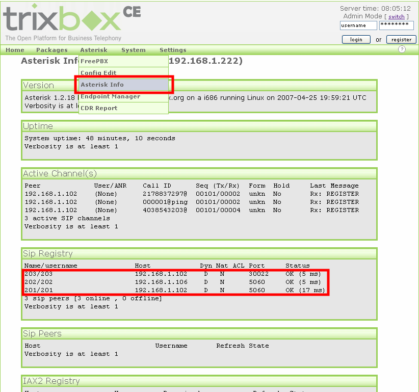Screen dimensions: 419x392
Task: Open the help question mark icon
Action: pyautogui.click(x=402, y=49)
